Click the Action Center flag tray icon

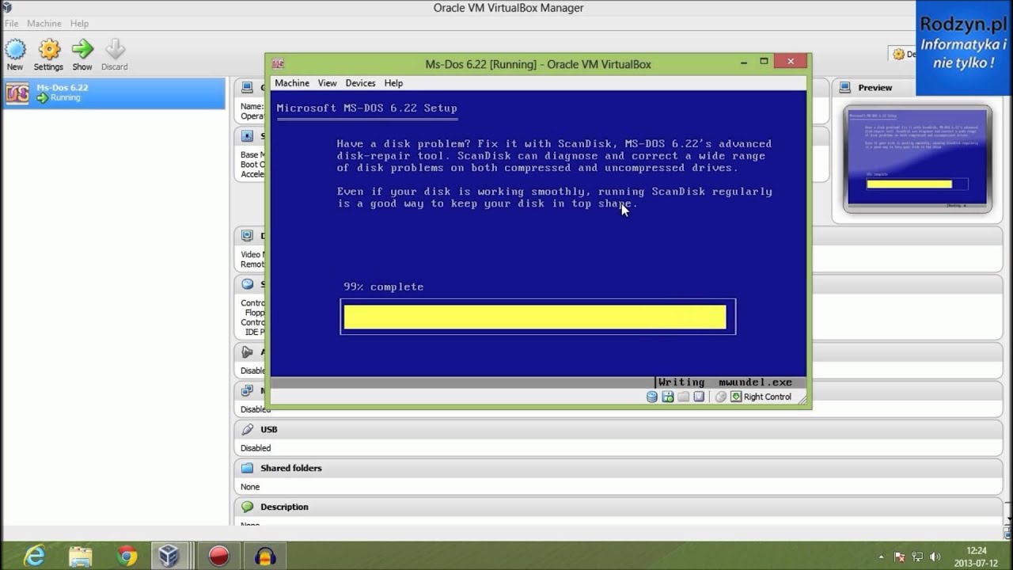click(x=900, y=557)
